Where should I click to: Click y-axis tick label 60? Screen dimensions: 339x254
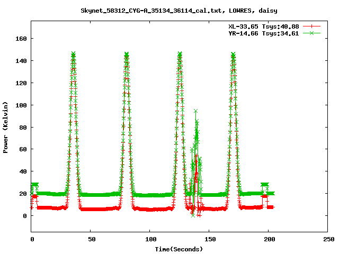[x=23, y=149]
